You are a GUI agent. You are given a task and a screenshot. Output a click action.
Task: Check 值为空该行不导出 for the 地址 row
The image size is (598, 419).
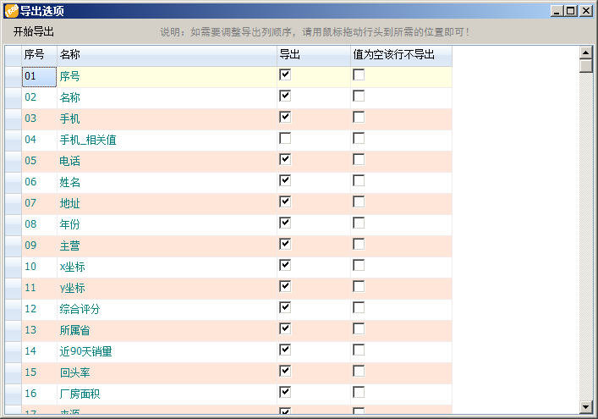[359, 201]
